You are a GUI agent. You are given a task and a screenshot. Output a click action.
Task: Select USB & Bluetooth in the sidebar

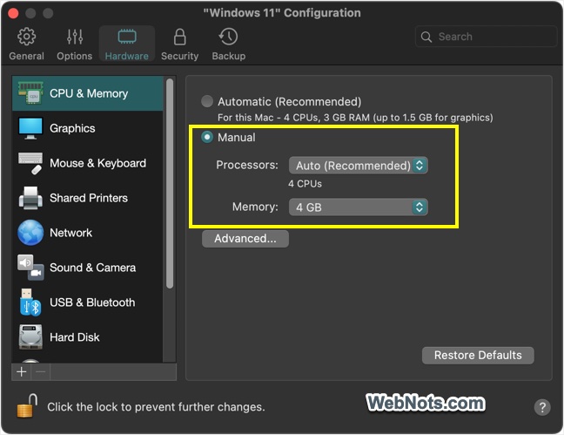point(87,302)
